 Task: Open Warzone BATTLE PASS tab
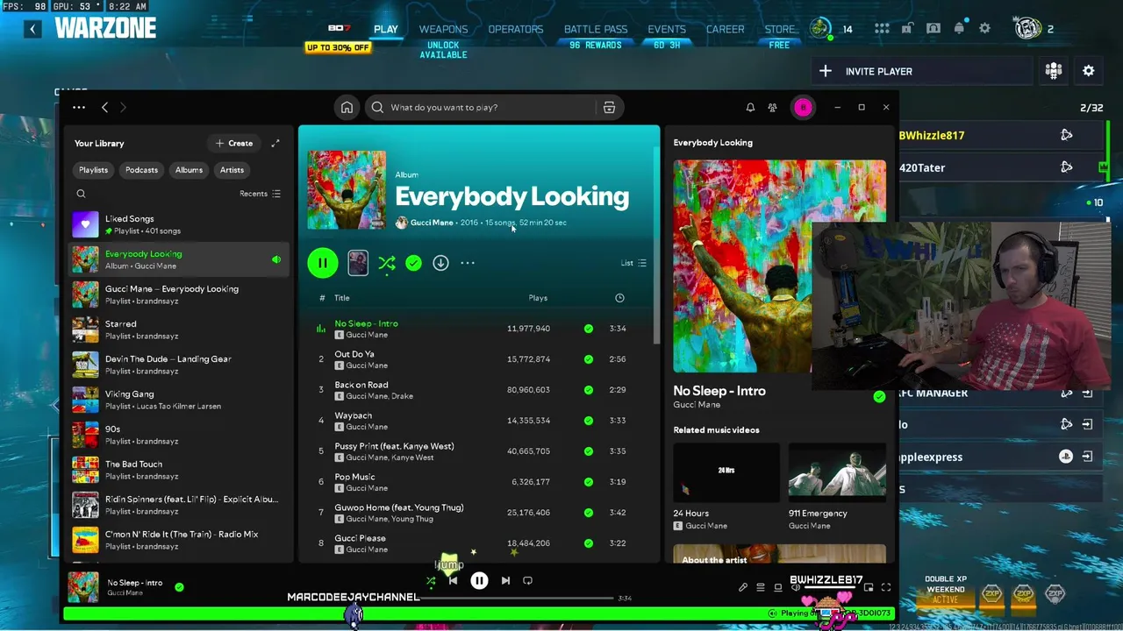(596, 30)
